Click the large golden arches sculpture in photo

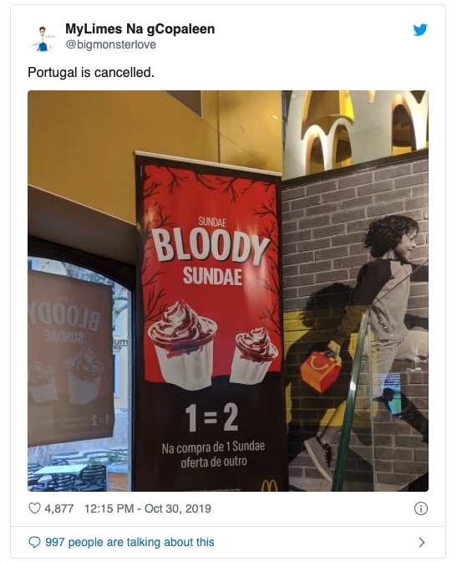point(356,129)
